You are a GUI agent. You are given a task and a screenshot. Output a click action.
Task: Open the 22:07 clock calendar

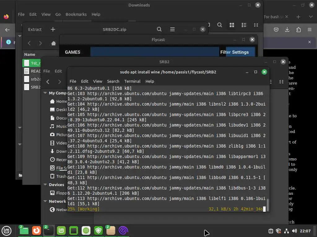[x=305, y=231]
